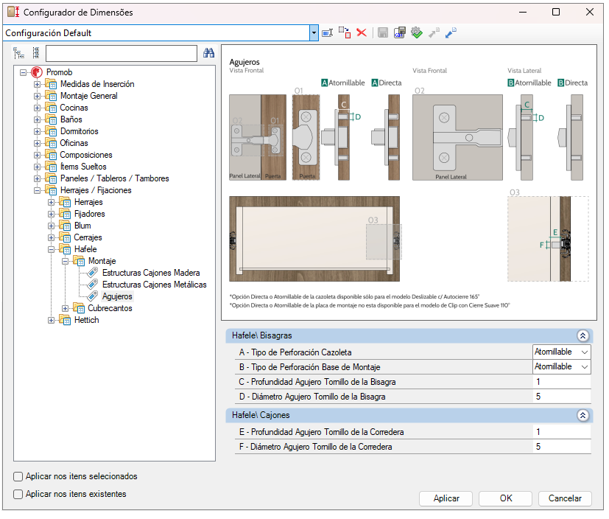
Task: Click the Cancelar button
Action: click(x=565, y=498)
